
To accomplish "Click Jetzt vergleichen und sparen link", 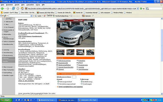I will pos(70,87).
